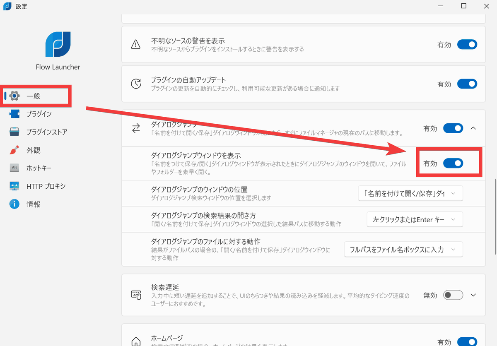Click the 設定 window title text

21,6
